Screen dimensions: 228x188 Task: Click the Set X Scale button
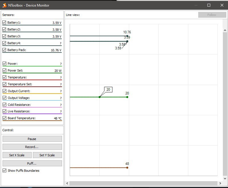pyautogui.click(x=17, y=155)
